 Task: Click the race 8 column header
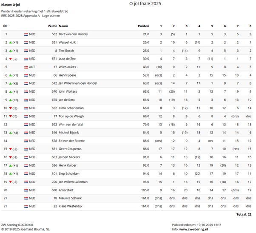(x=249, y=26)
